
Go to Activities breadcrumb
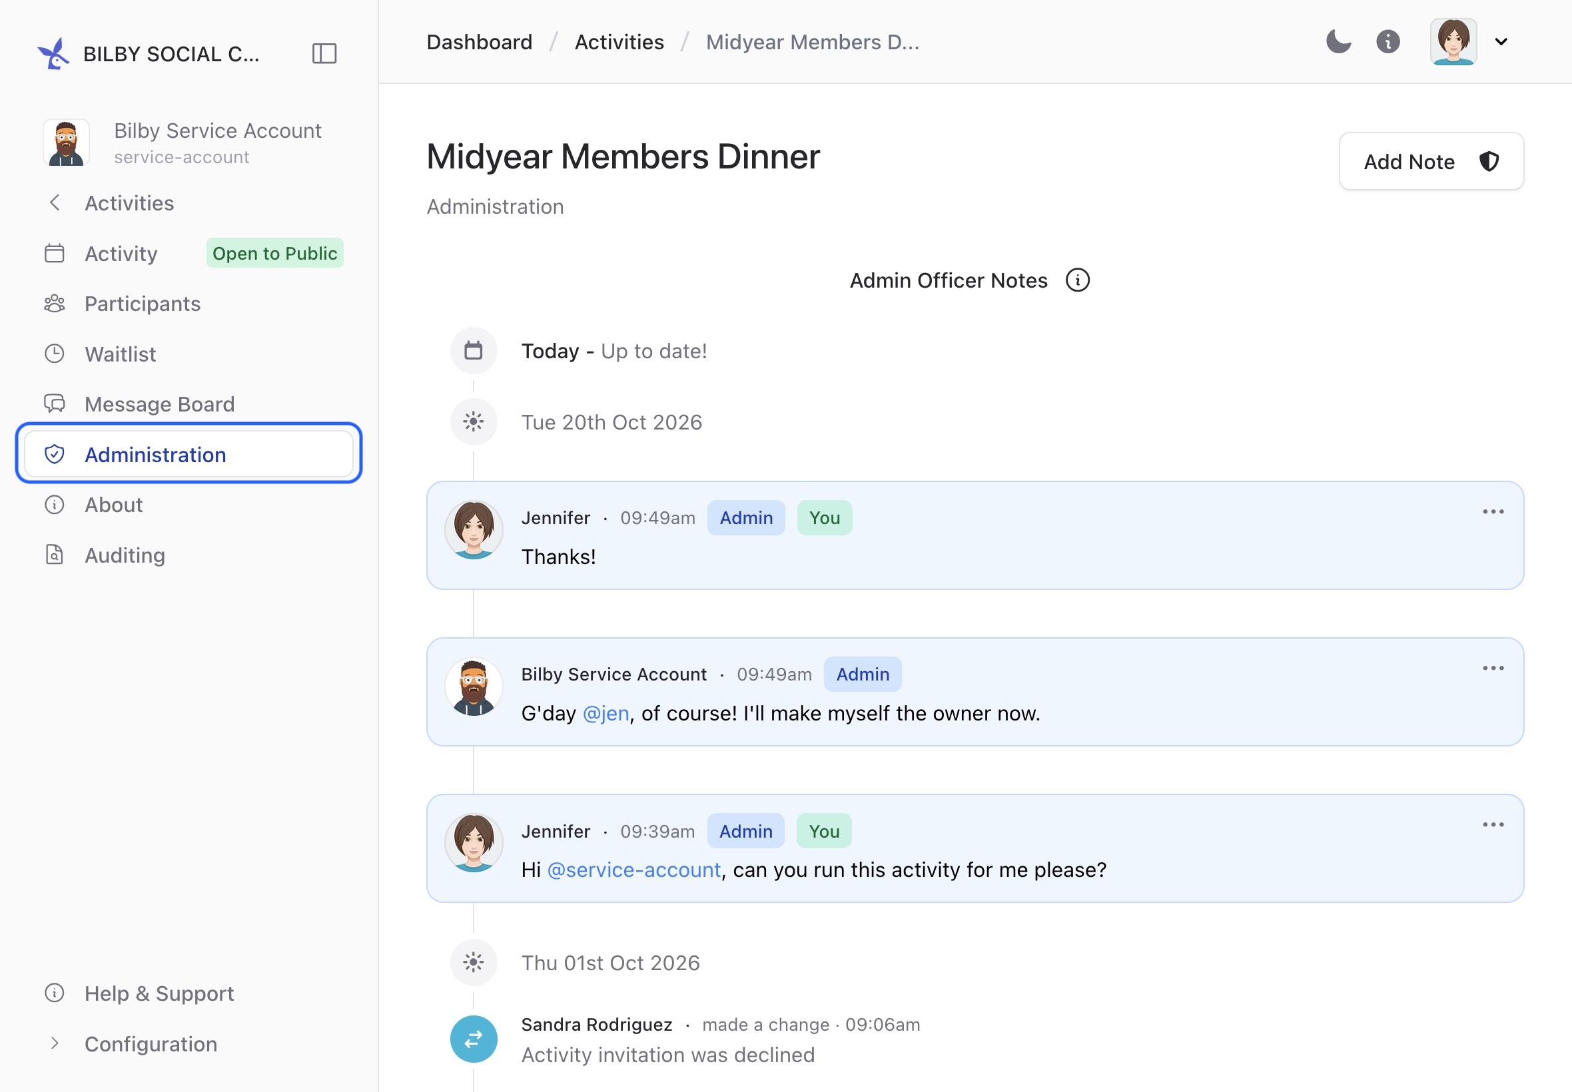619,43
